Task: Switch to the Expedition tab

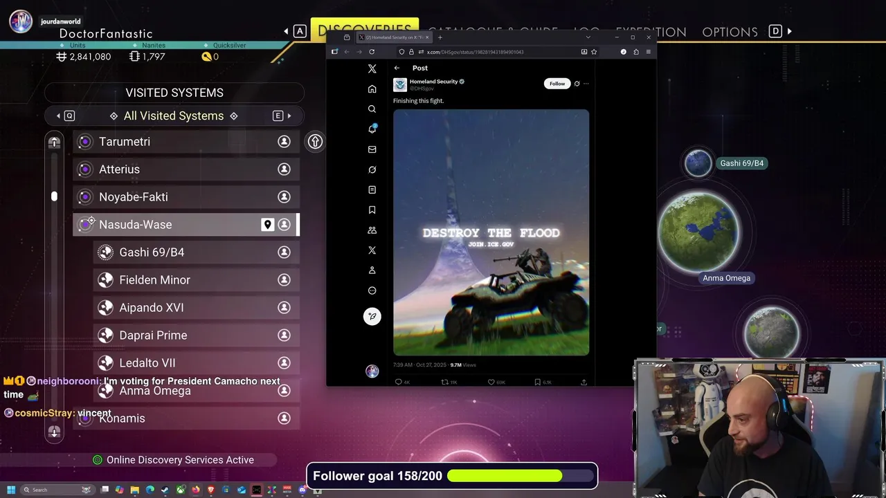Action: [651, 32]
